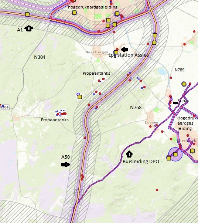
Task: Click the yellow square below hogedrukaardgasleiding label
Action: coord(74,13)
